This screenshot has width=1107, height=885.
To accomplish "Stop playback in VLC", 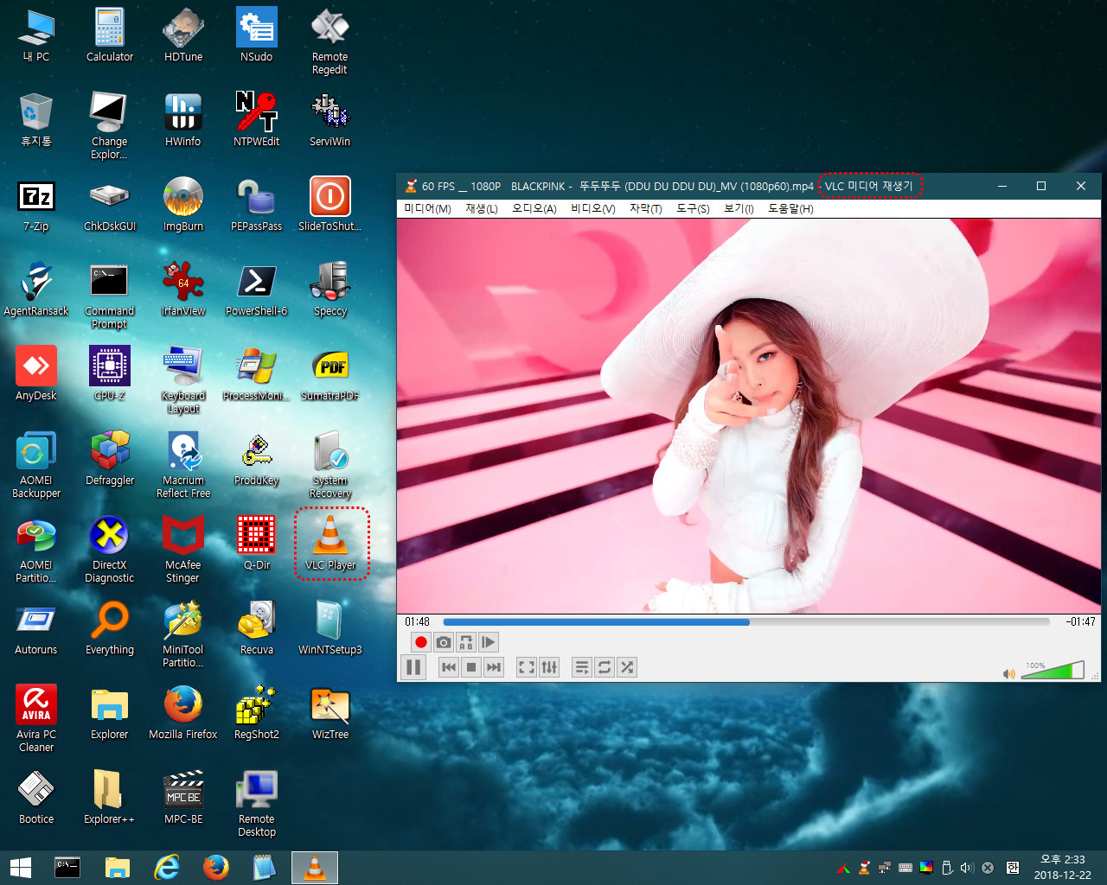I will click(471, 667).
